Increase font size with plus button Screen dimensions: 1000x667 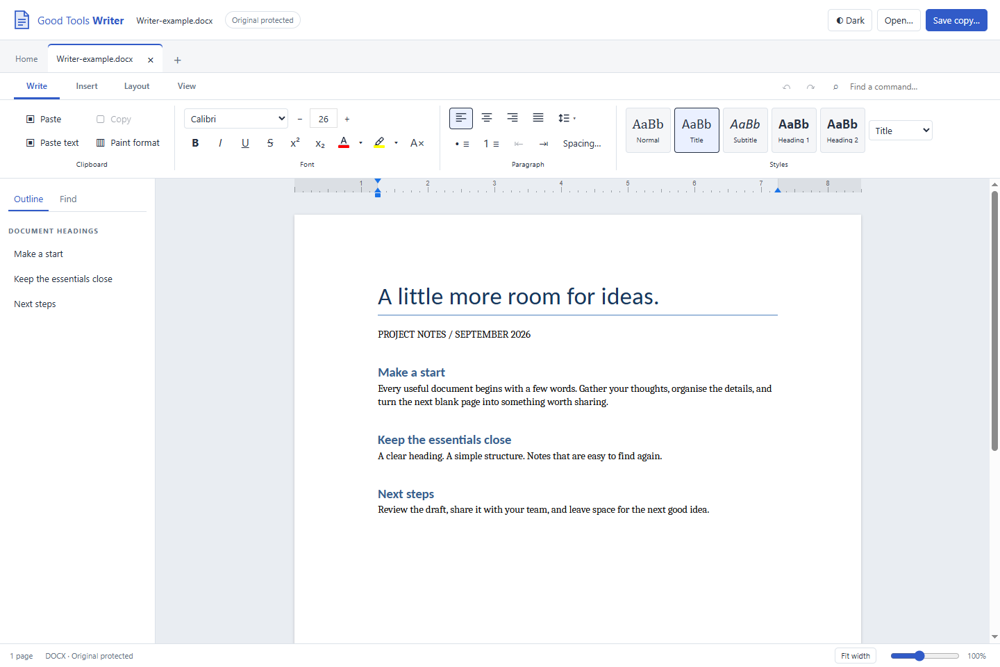[347, 120]
